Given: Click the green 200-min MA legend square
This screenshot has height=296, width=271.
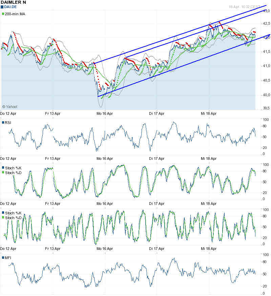Looking at the screenshot, I should (3, 14).
